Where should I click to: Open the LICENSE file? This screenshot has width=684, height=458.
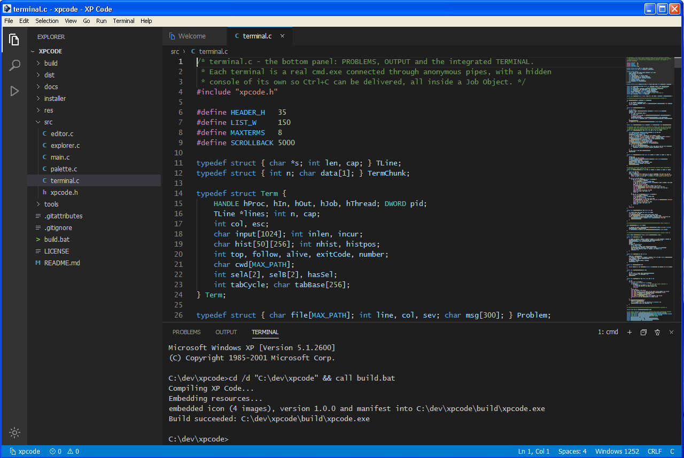(x=94, y=251)
